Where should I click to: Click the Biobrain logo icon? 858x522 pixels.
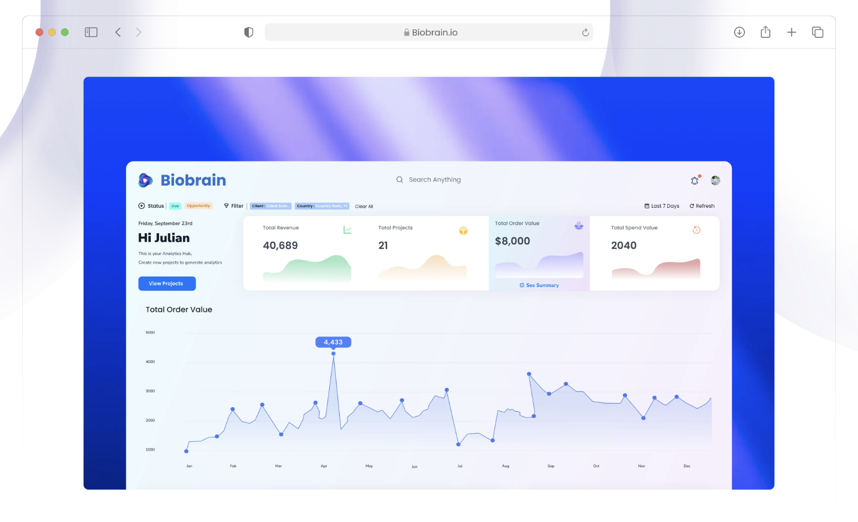pos(145,180)
